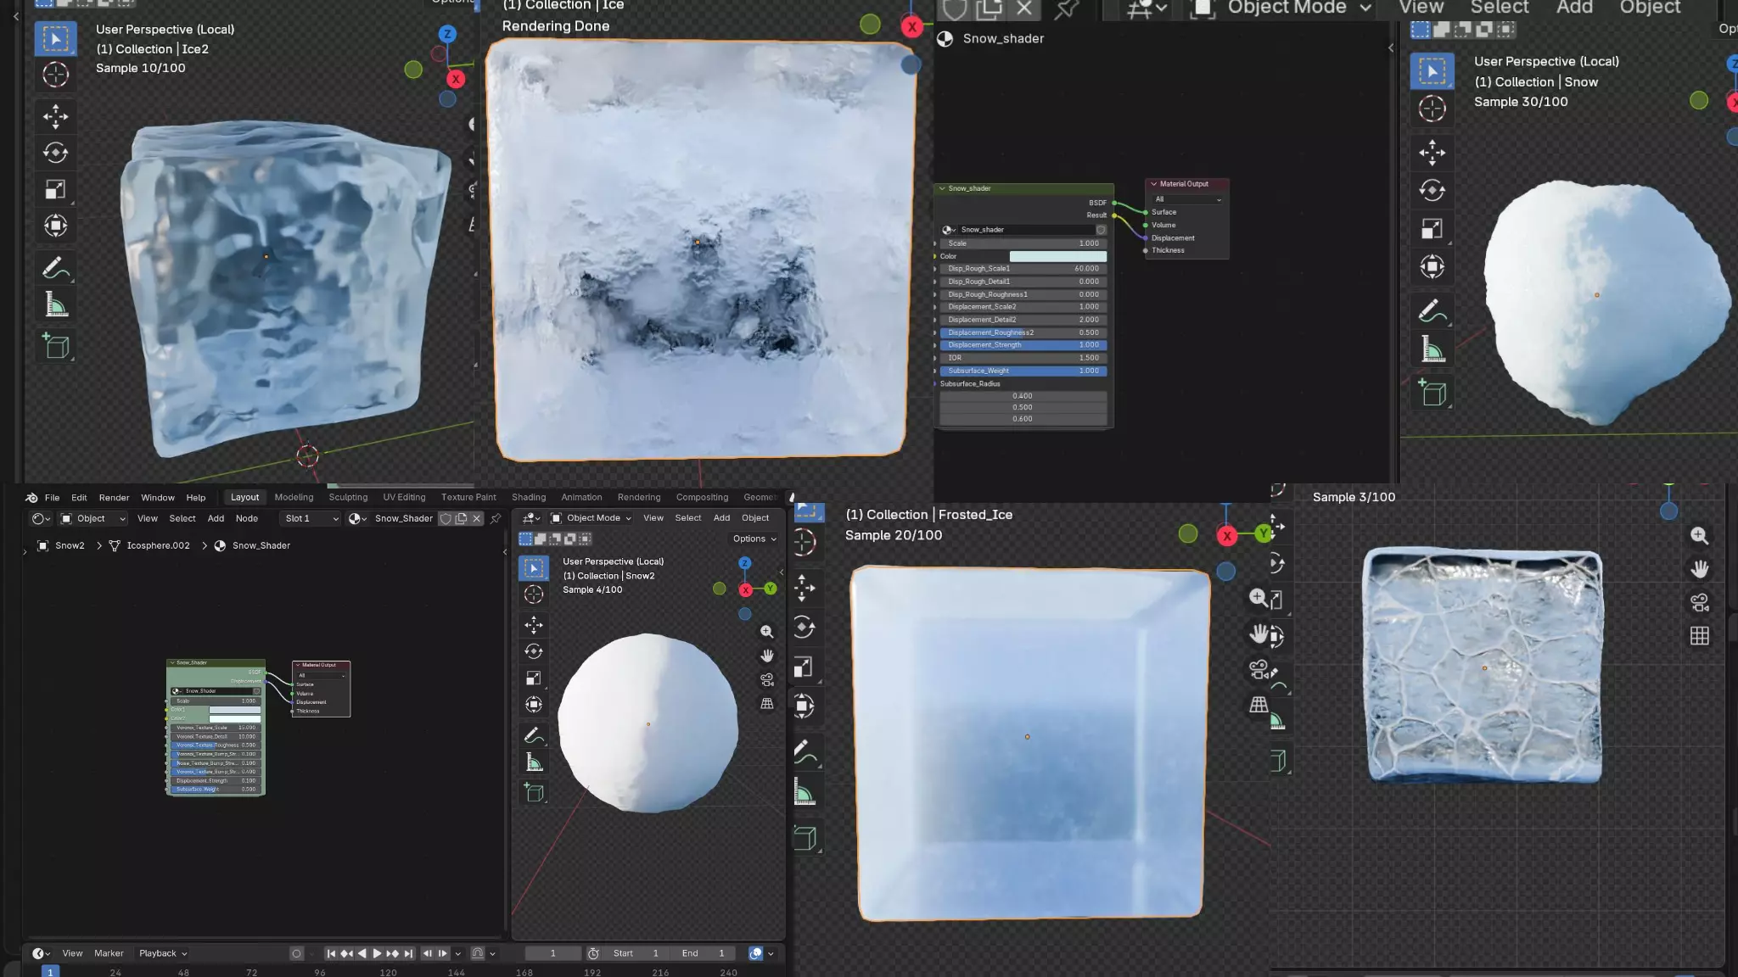Switch perspective/orthographic in Sample 3/100 viewport
This screenshot has width=1738, height=977.
[1699, 636]
